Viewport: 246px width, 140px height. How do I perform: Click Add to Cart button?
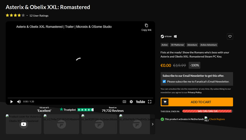197,102
